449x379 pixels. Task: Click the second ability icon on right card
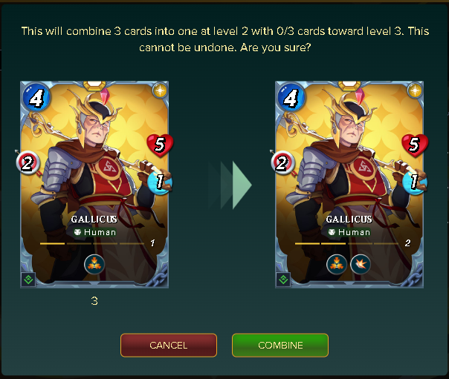(x=361, y=265)
